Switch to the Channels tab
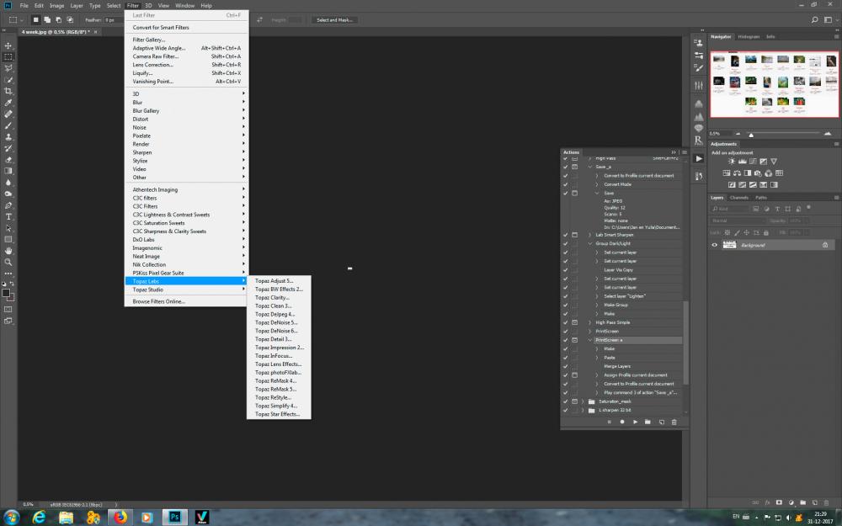The image size is (842, 526). (739, 198)
